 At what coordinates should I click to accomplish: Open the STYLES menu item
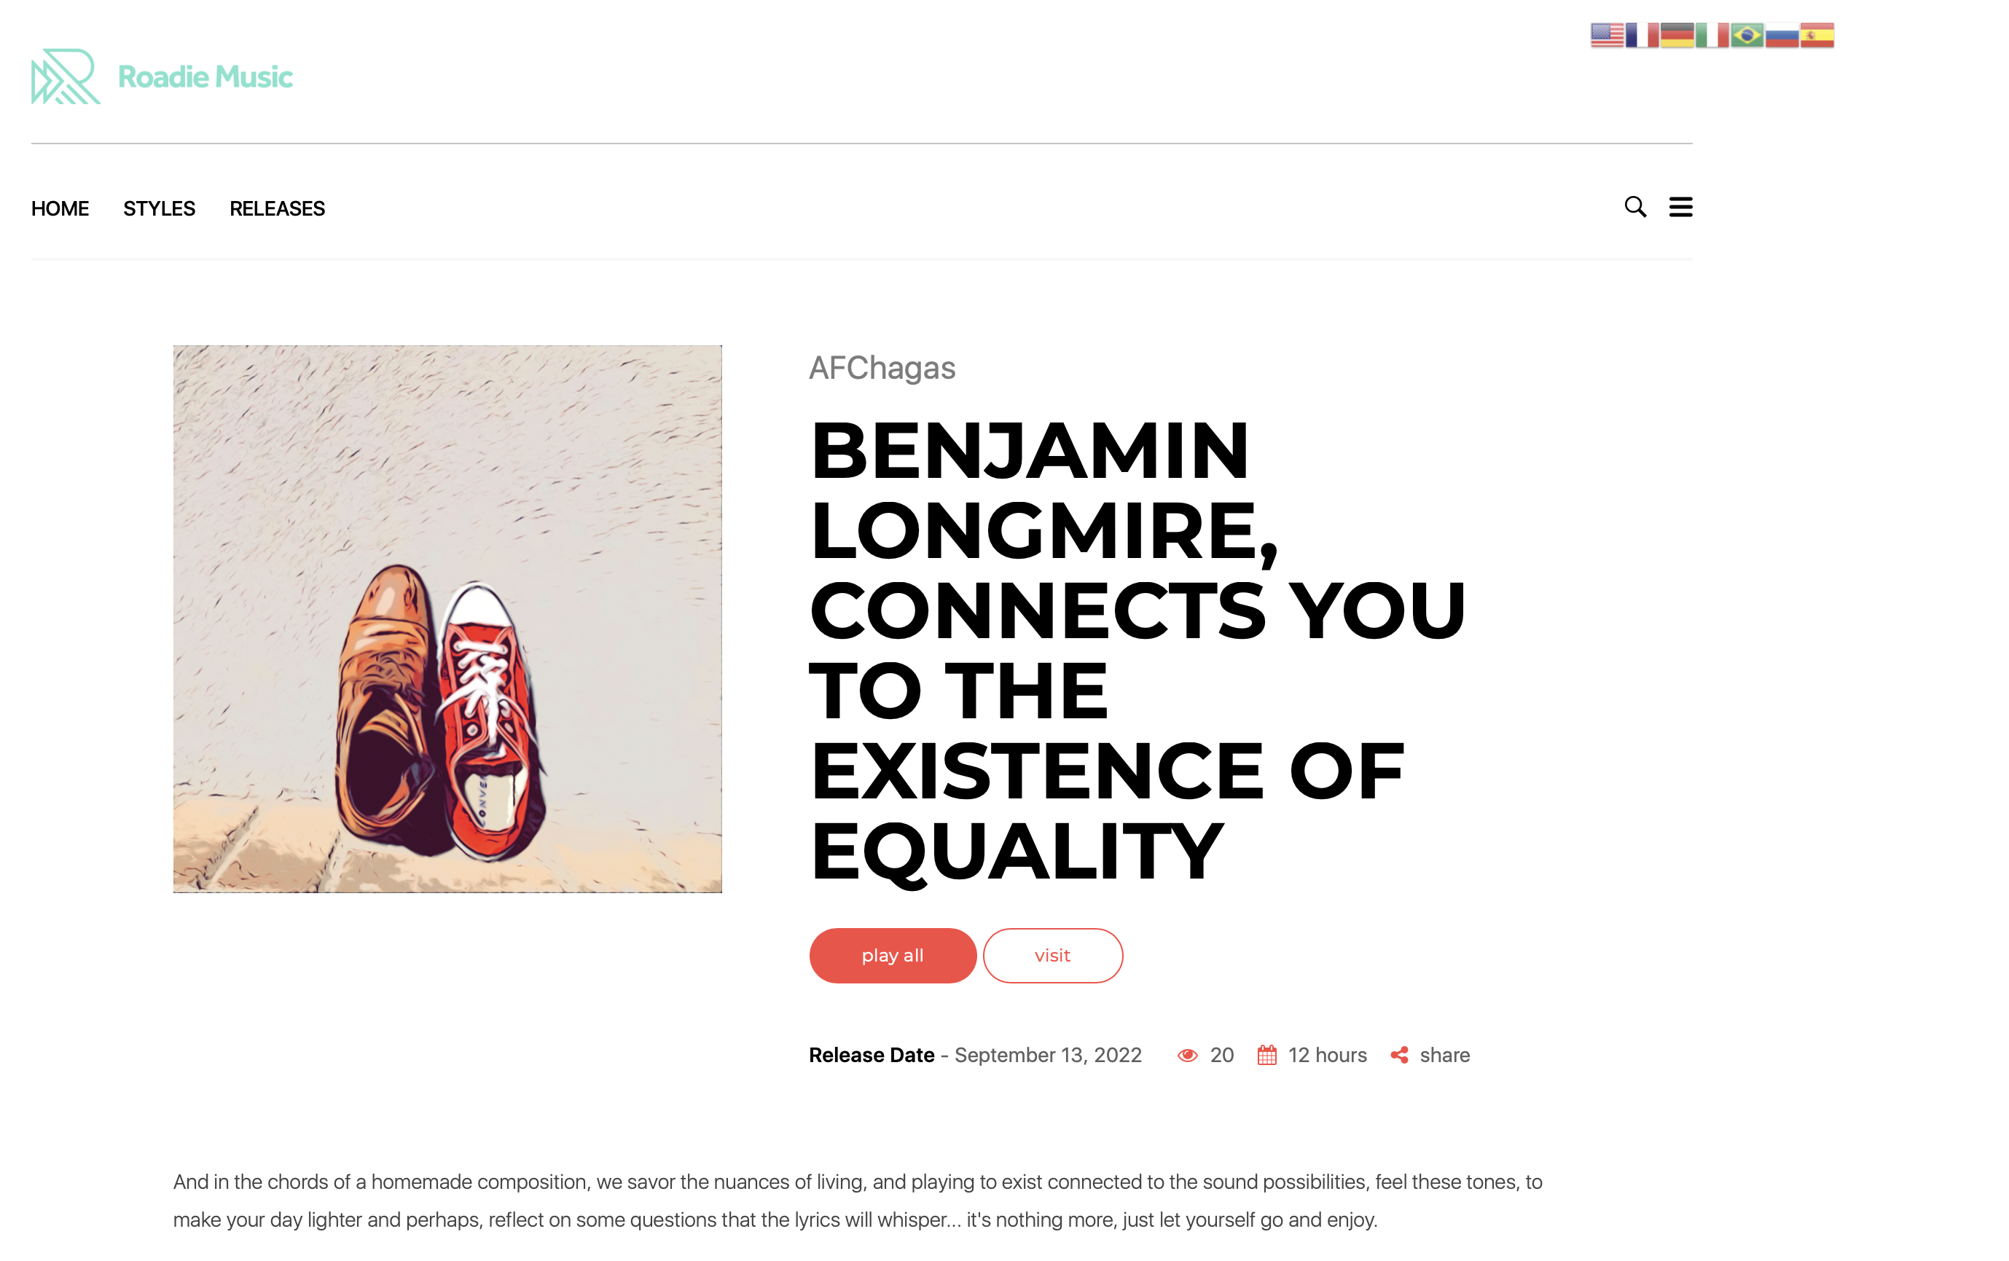point(160,208)
